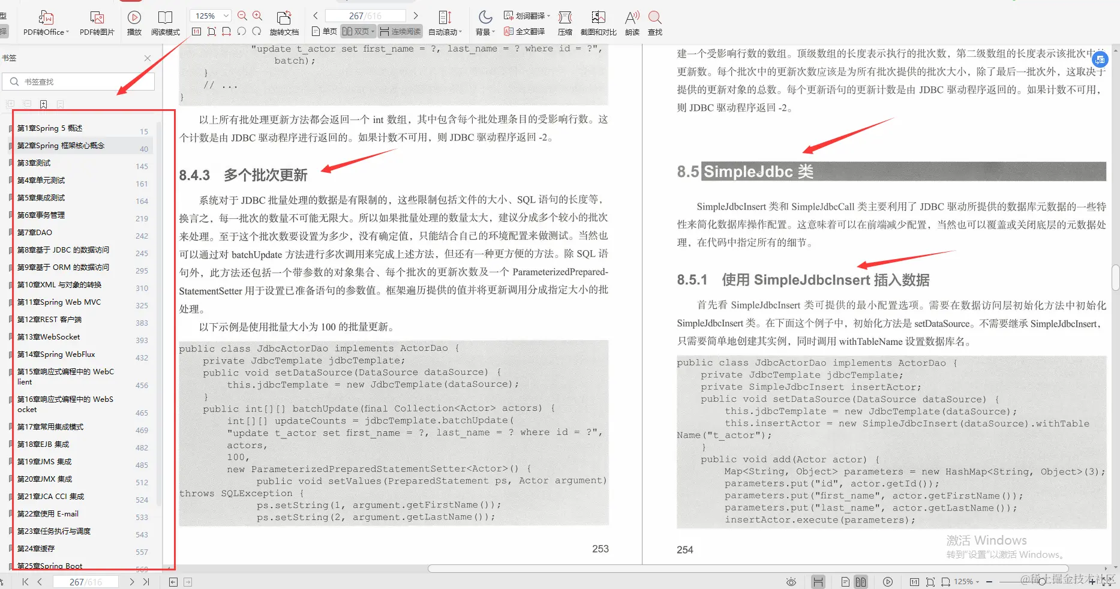Image resolution: width=1120 pixels, height=589 pixels.
Task: Open the 125% zoom level dropdown
Action: click(209, 15)
